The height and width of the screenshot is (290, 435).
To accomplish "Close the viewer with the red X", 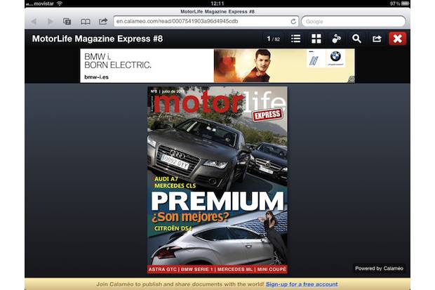I will click(397, 39).
